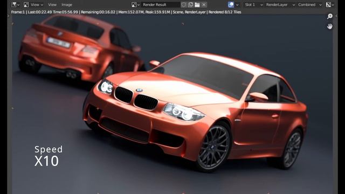Click the 'Remaining:00:16.02' status text

98,12
